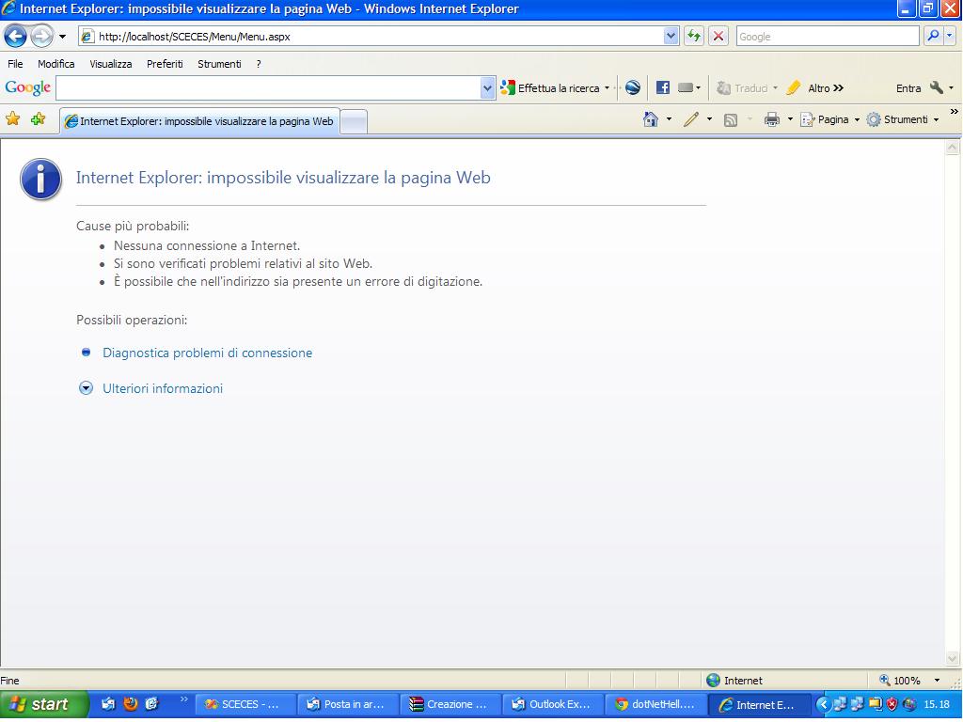Click the Google search box at top right
The image size is (963, 722).
(828, 37)
